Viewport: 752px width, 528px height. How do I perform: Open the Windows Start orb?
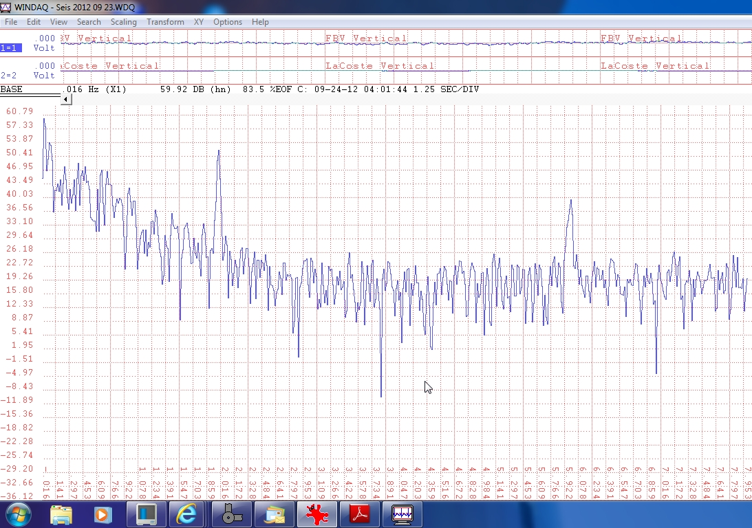coord(18,515)
